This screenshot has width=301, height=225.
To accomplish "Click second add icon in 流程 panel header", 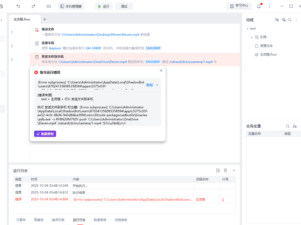I will (284, 20).
